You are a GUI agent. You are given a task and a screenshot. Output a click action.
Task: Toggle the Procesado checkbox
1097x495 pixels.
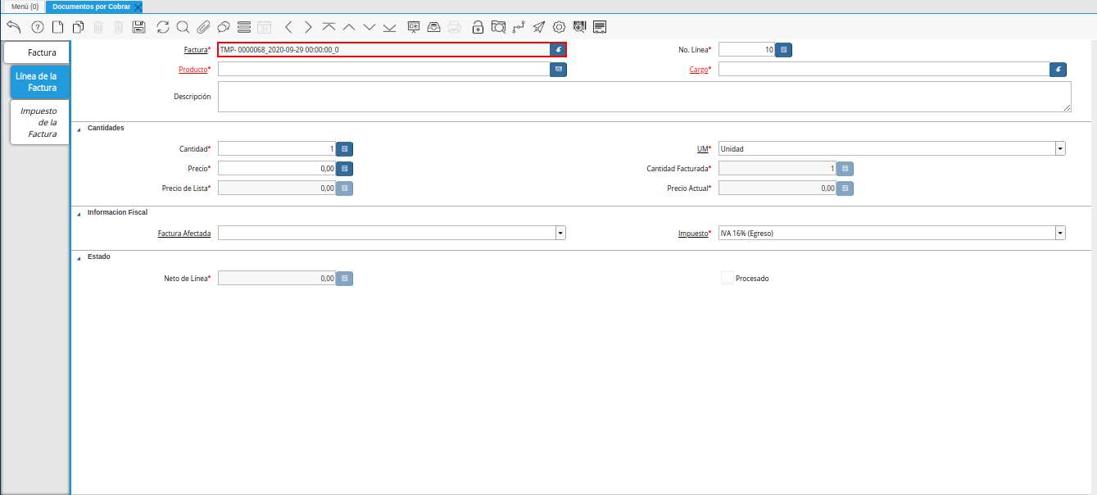[x=728, y=279]
